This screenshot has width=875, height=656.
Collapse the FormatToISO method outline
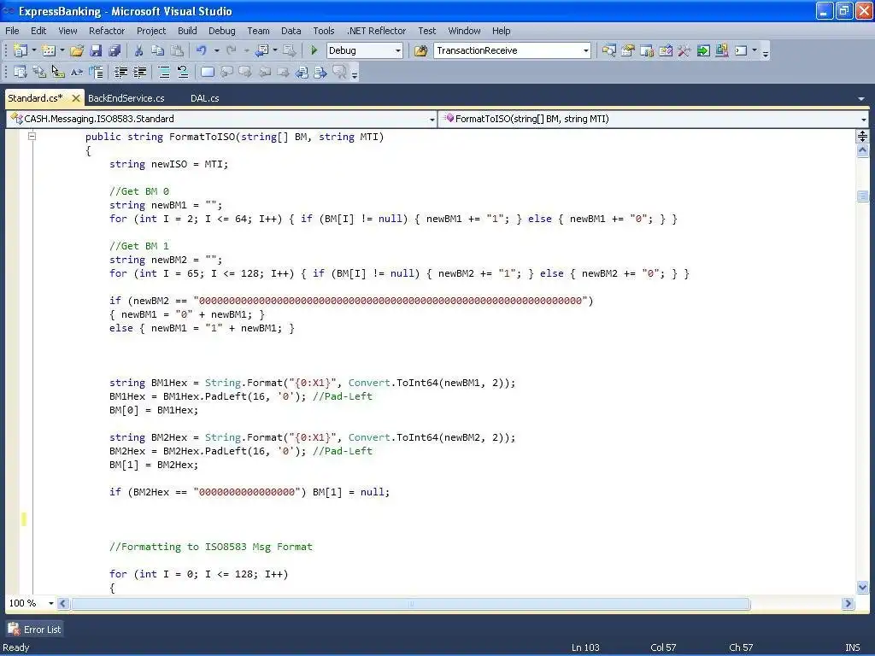tap(32, 136)
